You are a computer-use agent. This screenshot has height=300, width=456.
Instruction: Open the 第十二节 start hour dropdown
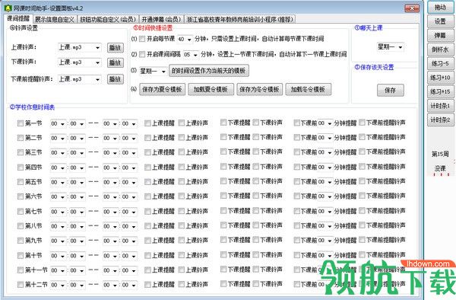tap(59, 285)
